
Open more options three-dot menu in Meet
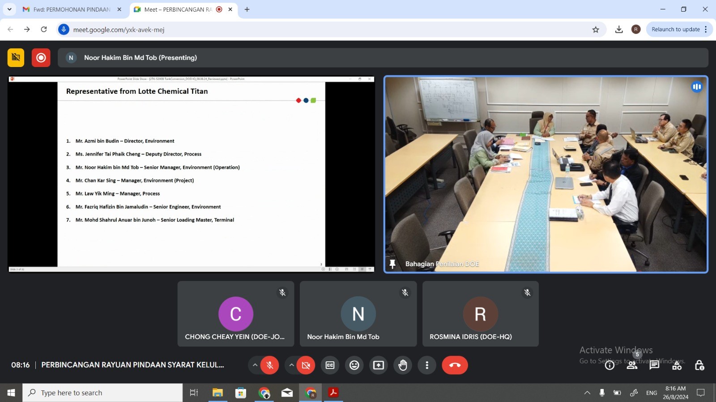(x=427, y=365)
